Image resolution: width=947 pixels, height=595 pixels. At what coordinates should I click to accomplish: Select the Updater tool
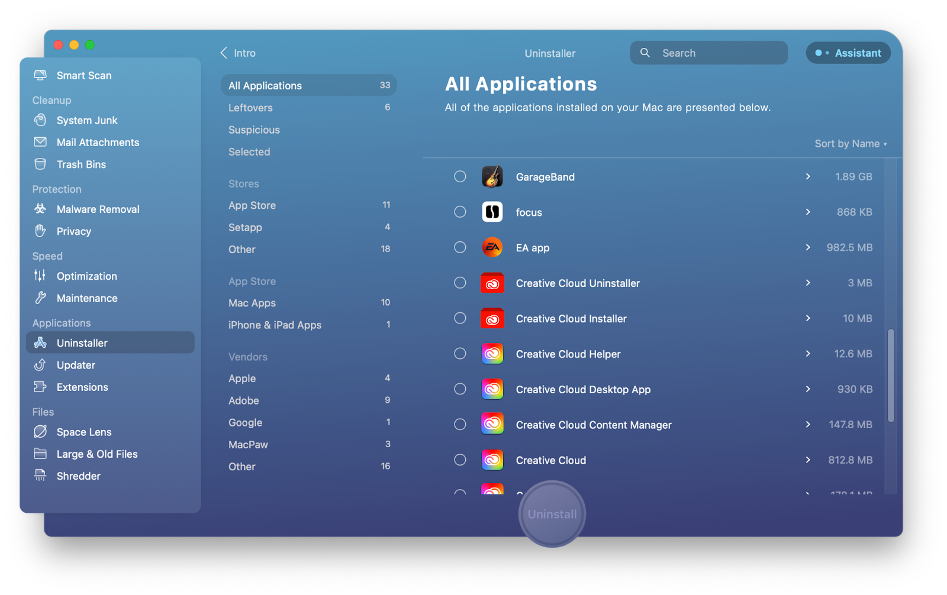pyautogui.click(x=75, y=365)
